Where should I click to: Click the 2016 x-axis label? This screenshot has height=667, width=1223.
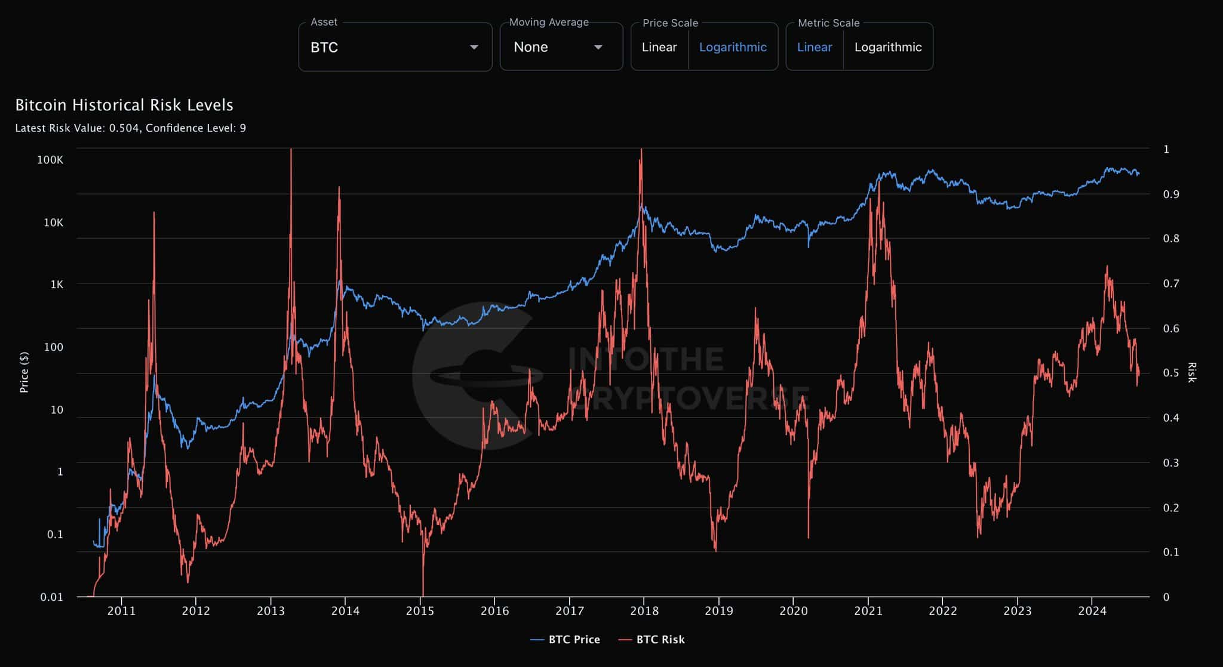(x=494, y=611)
